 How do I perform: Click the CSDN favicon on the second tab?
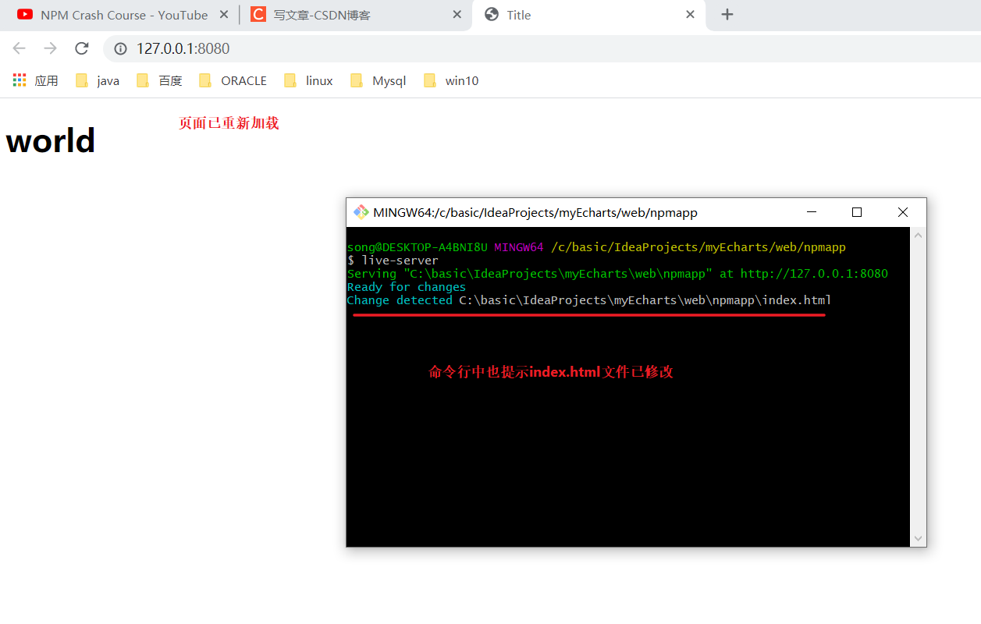tap(258, 14)
